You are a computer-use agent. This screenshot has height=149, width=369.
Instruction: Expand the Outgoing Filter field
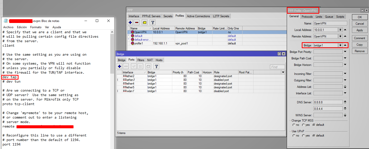pyautogui.click(x=345, y=80)
